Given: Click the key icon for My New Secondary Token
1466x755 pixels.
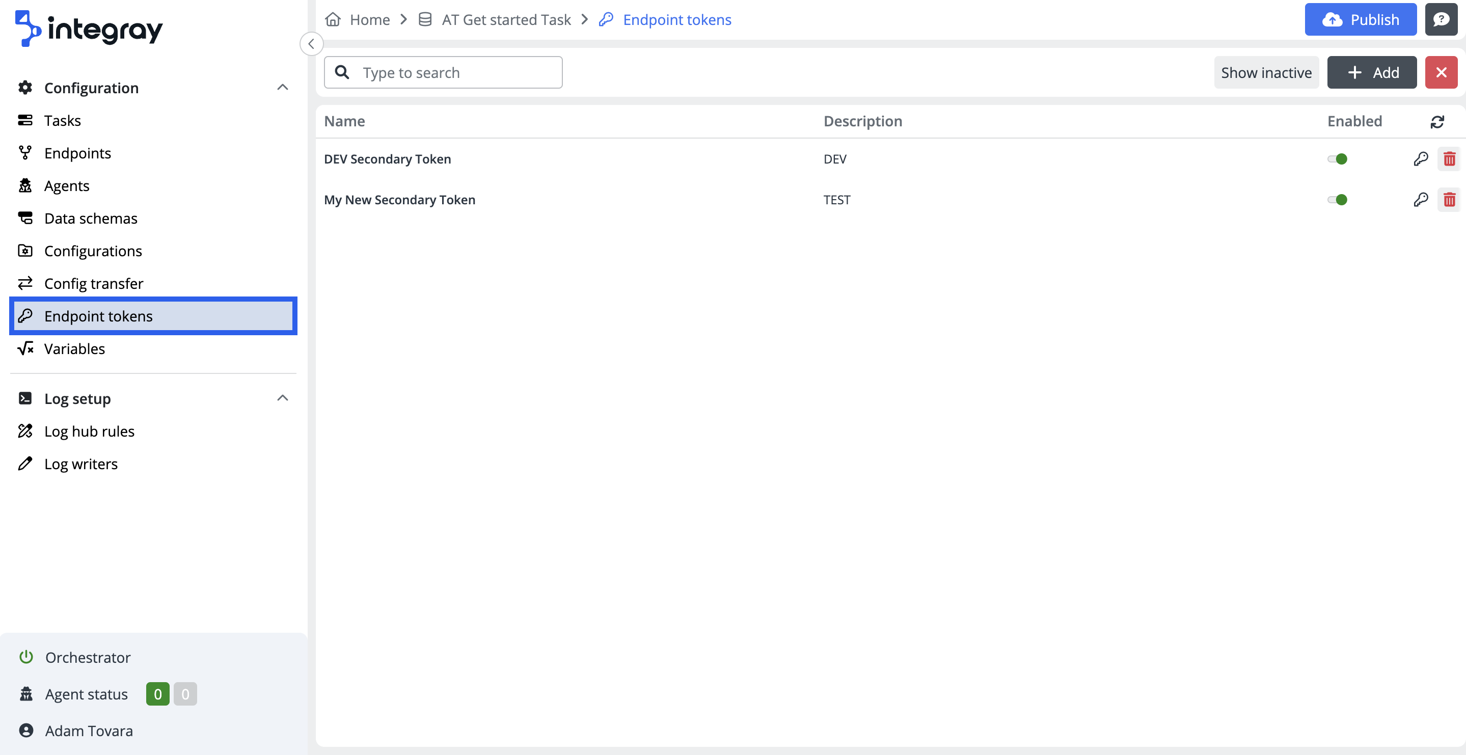Looking at the screenshot, I should click(x=1421, y=200).
